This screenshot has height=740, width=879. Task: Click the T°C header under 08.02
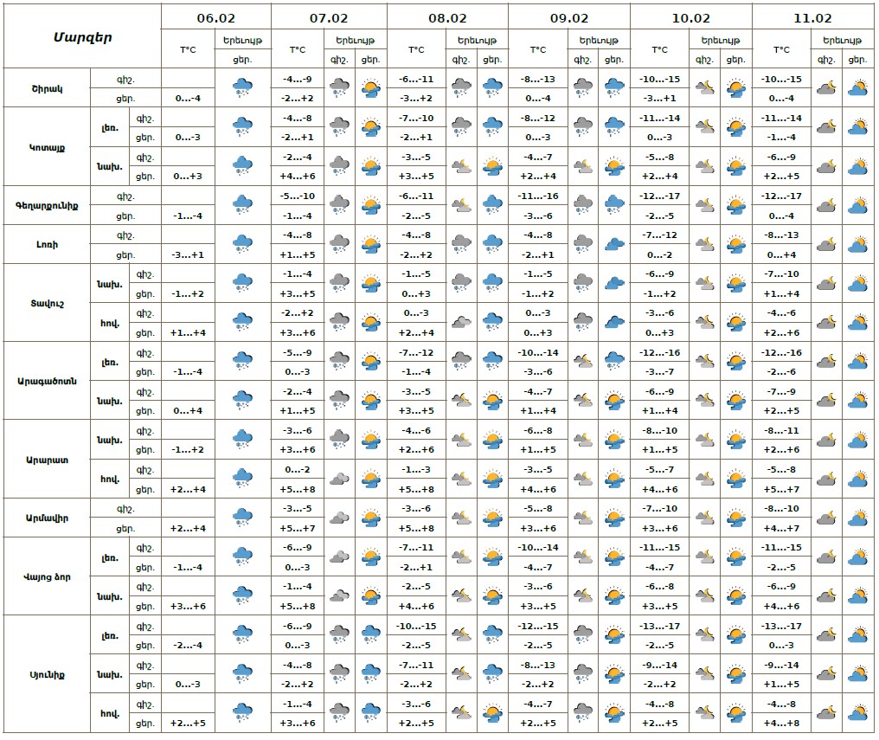(x=416, y=50)
